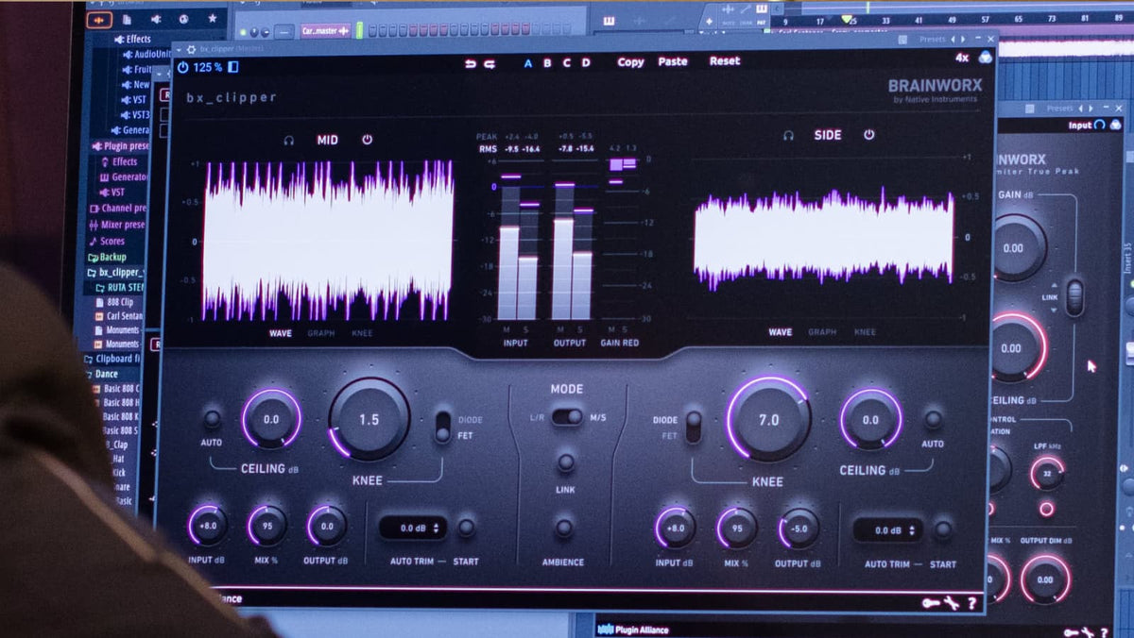Bypass the MID channel power button
Viewport: 1134px width, 638px height.
point(367,140)
